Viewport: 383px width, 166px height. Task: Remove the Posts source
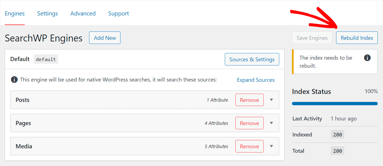pos(250,100)
